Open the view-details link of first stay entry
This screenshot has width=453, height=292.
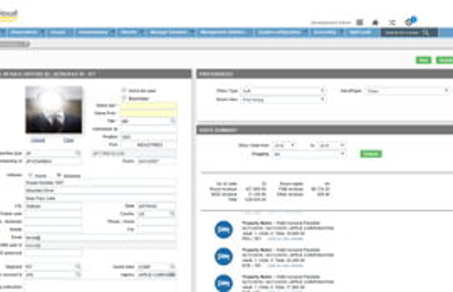tap(285, 239)
